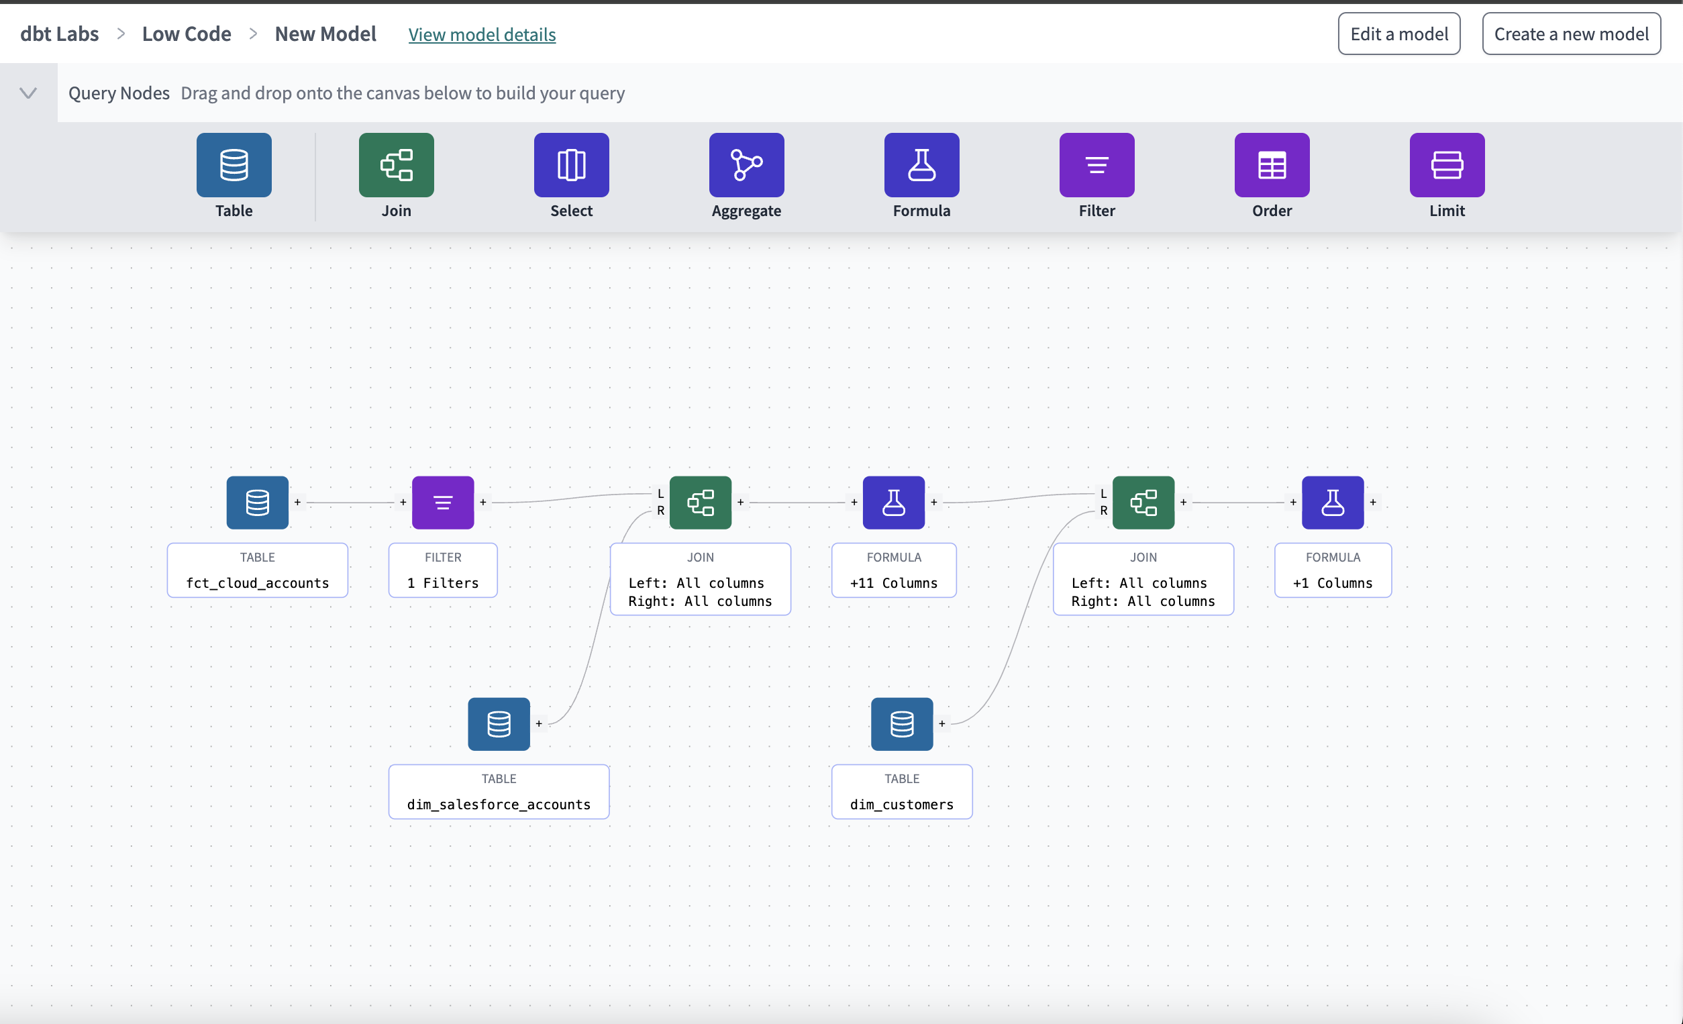
Task: Select the Table node in the palette
Action: tap(234, 164)
